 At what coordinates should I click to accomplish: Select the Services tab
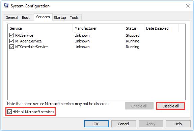click(x=43, y=17)
